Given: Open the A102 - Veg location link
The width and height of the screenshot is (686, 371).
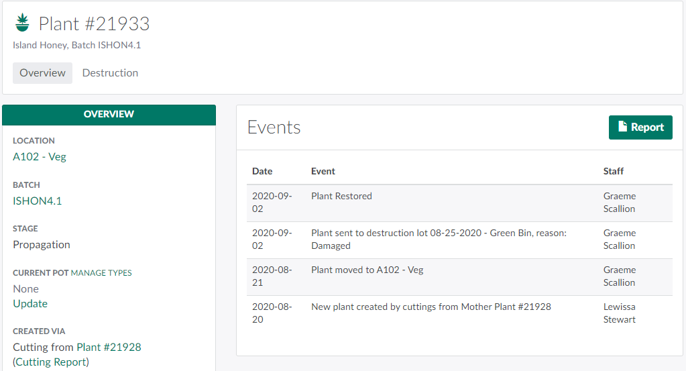Looking at the screenshot, I should click(x=40, y=156).
